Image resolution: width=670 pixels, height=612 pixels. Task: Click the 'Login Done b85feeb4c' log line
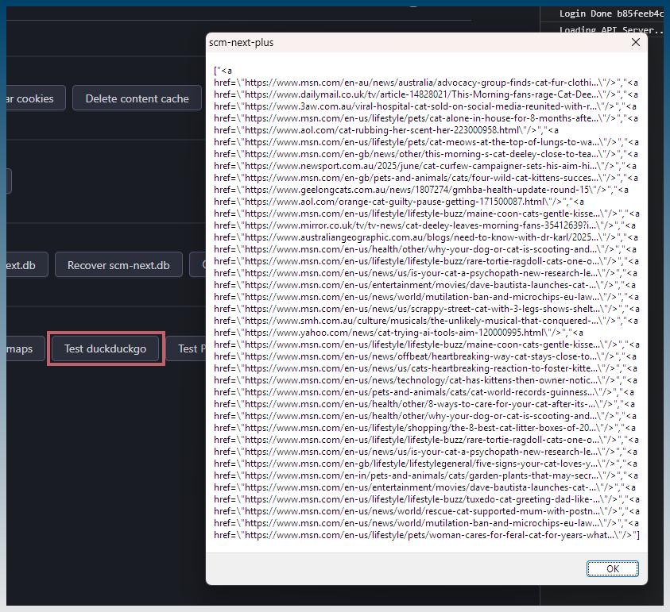[610, 13]
